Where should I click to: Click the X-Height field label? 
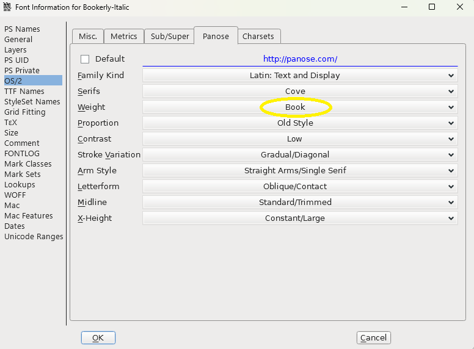pyautogui.click(x=95, y=218)
